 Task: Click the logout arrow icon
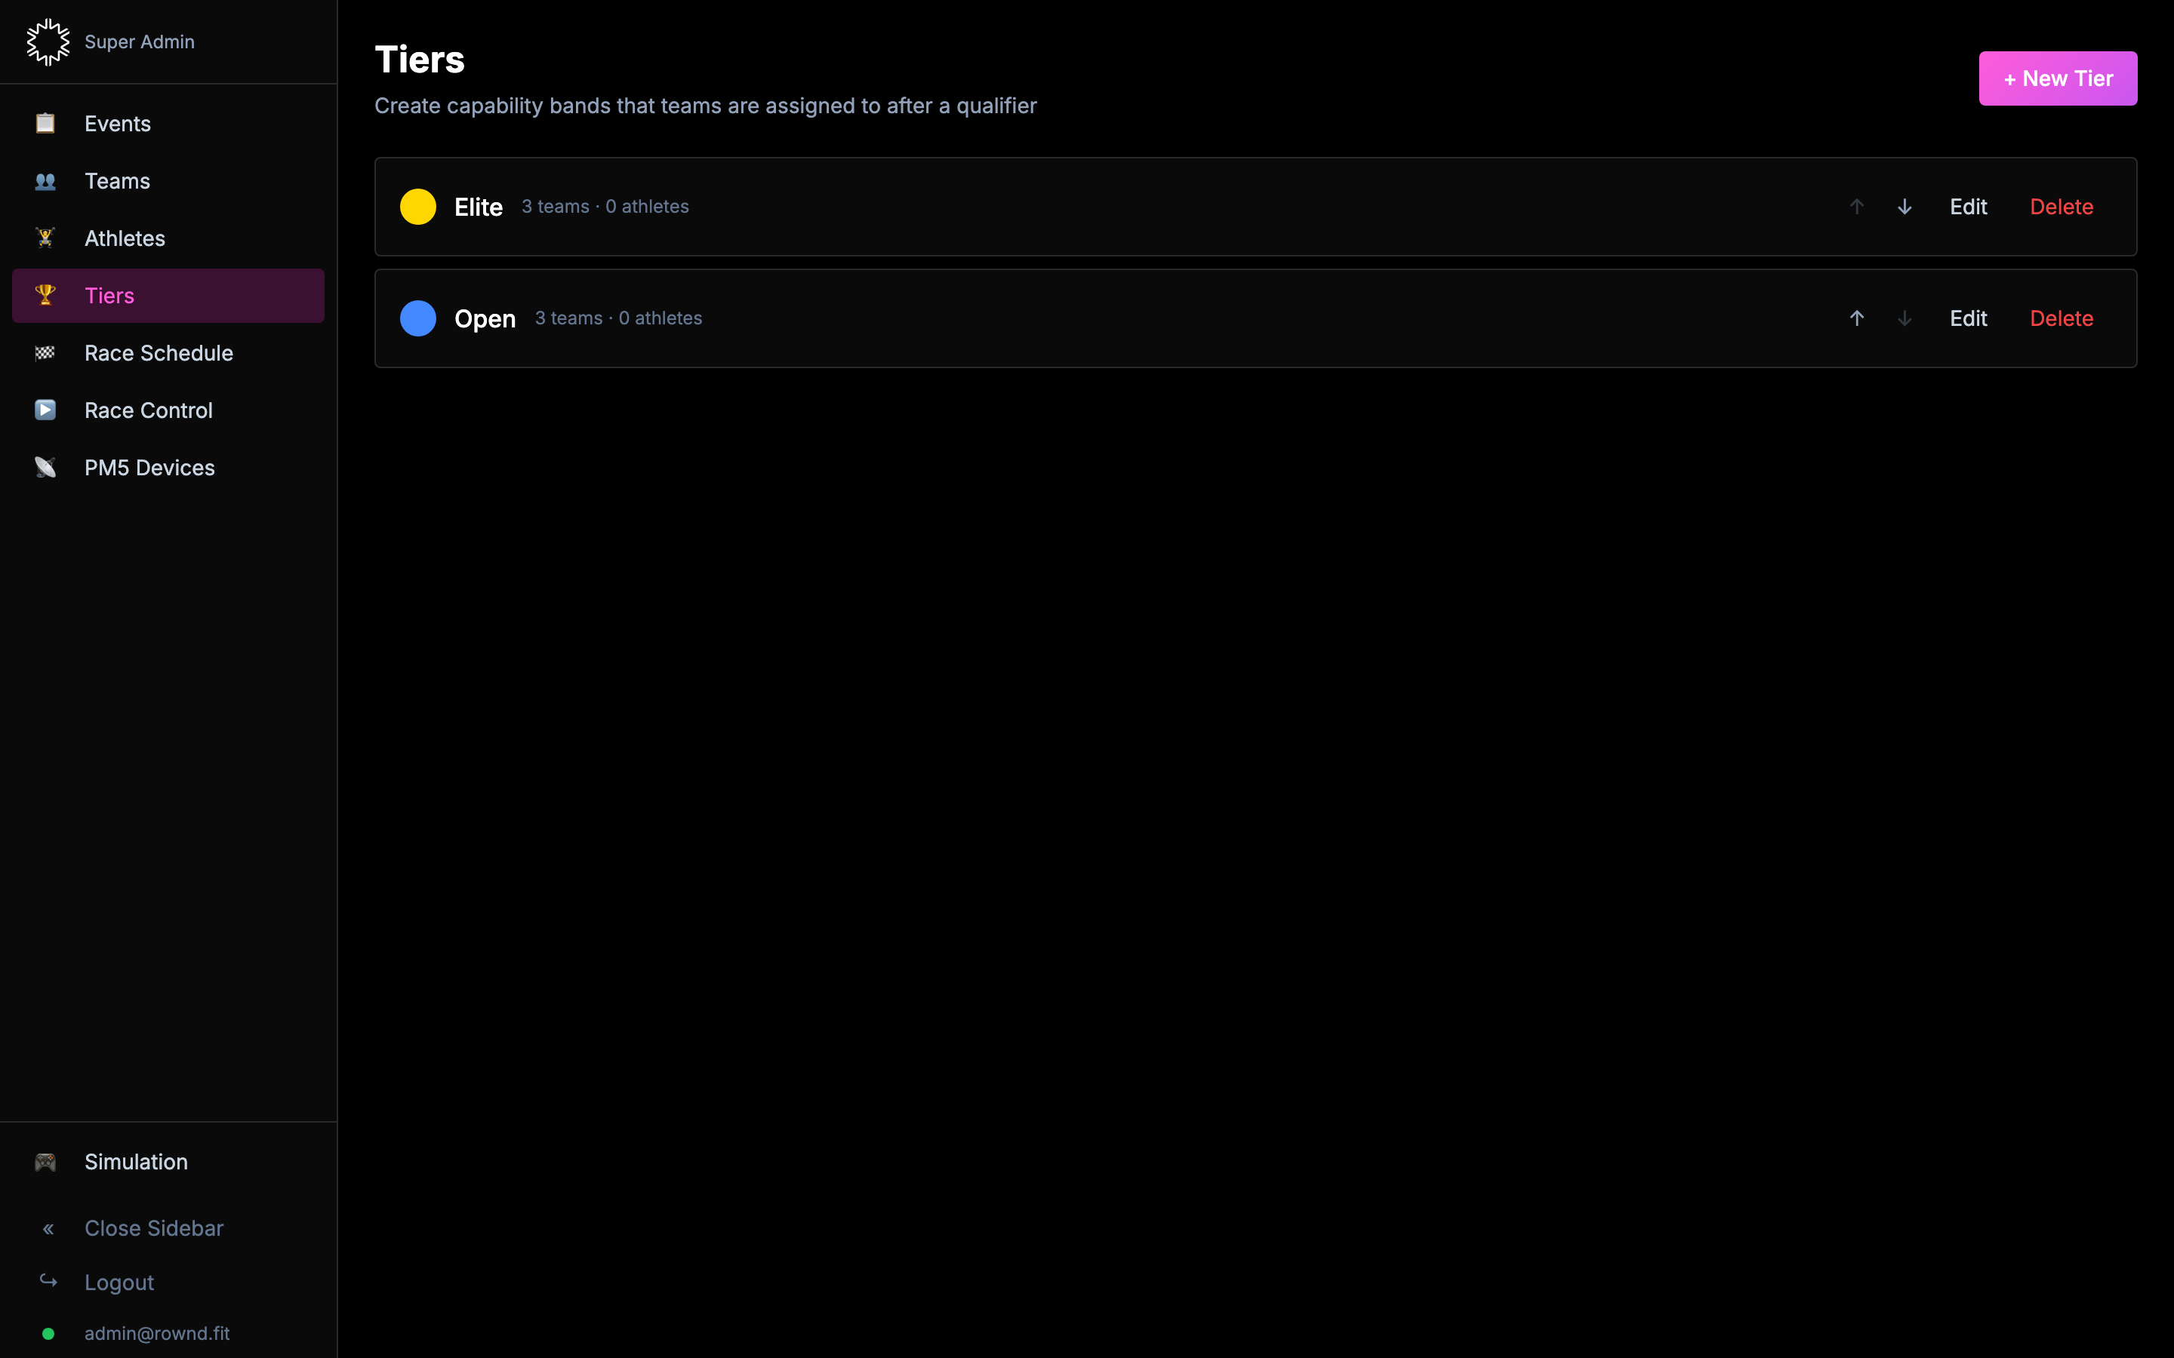pyautogui.click(x=48, y=1281)
